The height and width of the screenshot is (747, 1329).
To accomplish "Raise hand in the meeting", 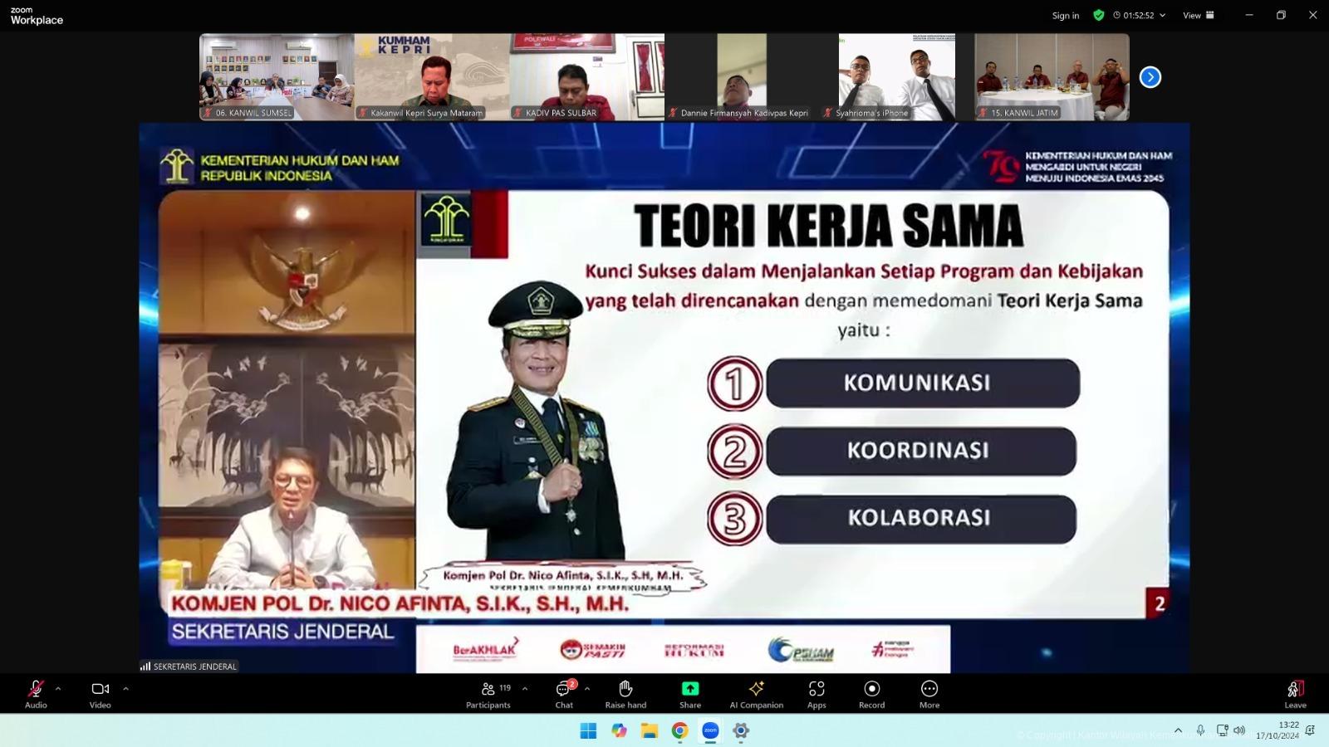I will [625, 694].
